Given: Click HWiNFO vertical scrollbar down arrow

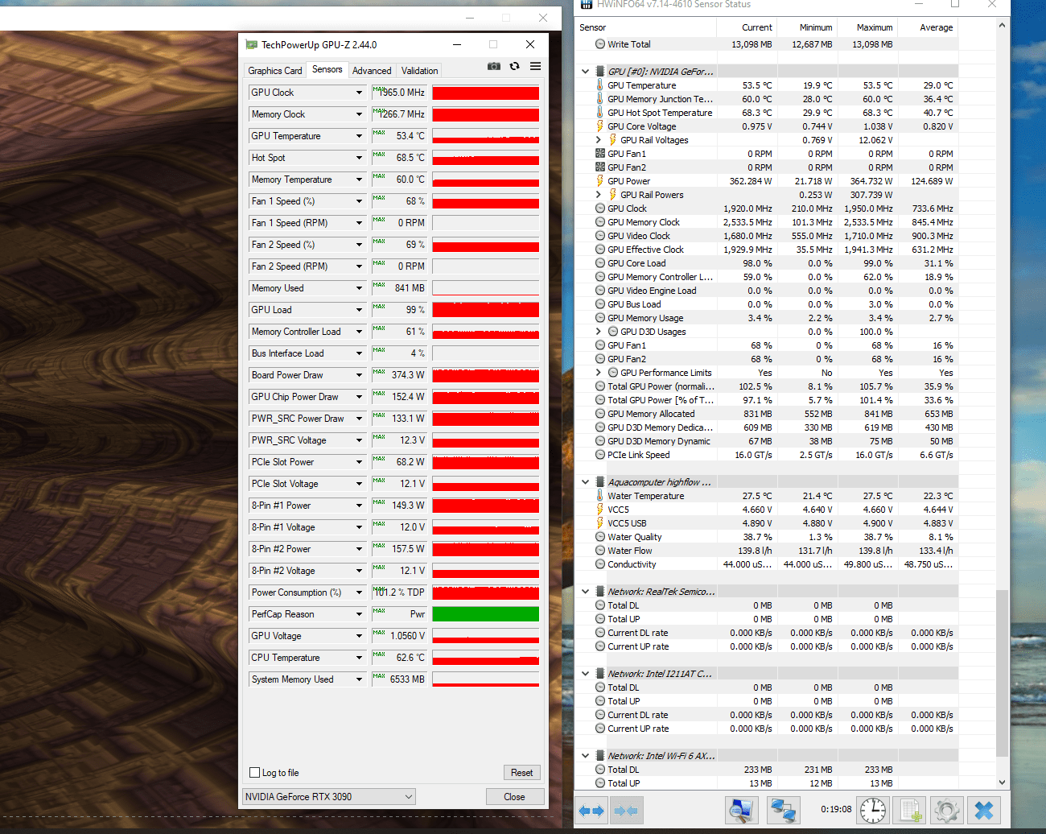Looking at the screenshot, I should [1002, 782].
